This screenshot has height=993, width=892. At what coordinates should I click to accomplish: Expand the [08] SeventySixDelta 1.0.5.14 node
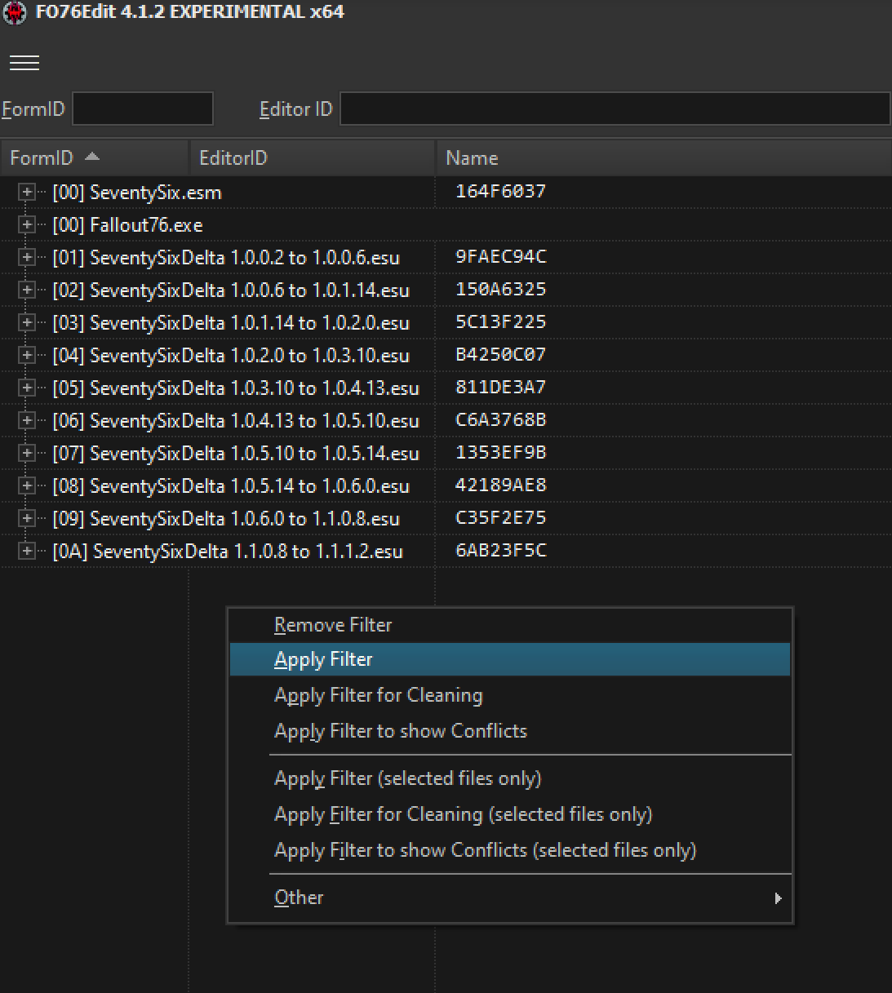27,485
